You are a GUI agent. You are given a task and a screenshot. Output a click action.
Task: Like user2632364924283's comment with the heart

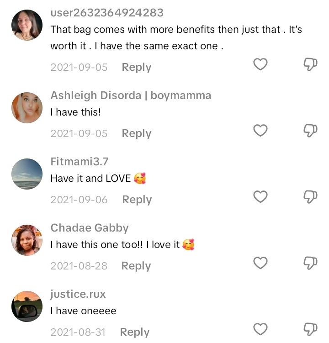(x=260, y=64)
